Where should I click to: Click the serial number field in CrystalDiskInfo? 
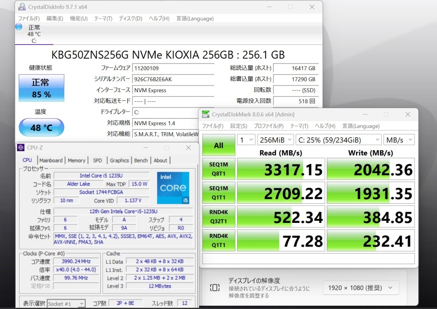click(x=173, y=80)
